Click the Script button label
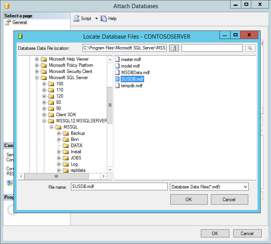This screenshot has height=244, width=271. pos(86,19)
